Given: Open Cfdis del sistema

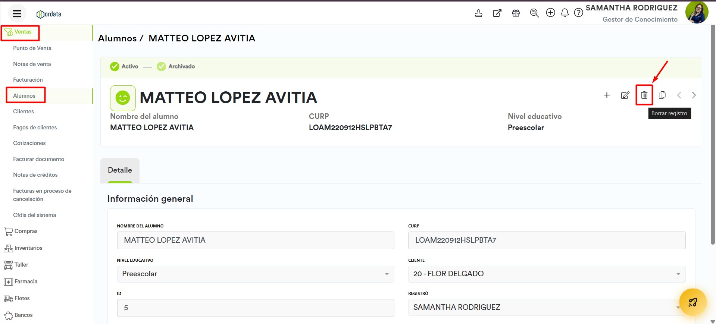Looking at the screenshot, I should [35, 215].
